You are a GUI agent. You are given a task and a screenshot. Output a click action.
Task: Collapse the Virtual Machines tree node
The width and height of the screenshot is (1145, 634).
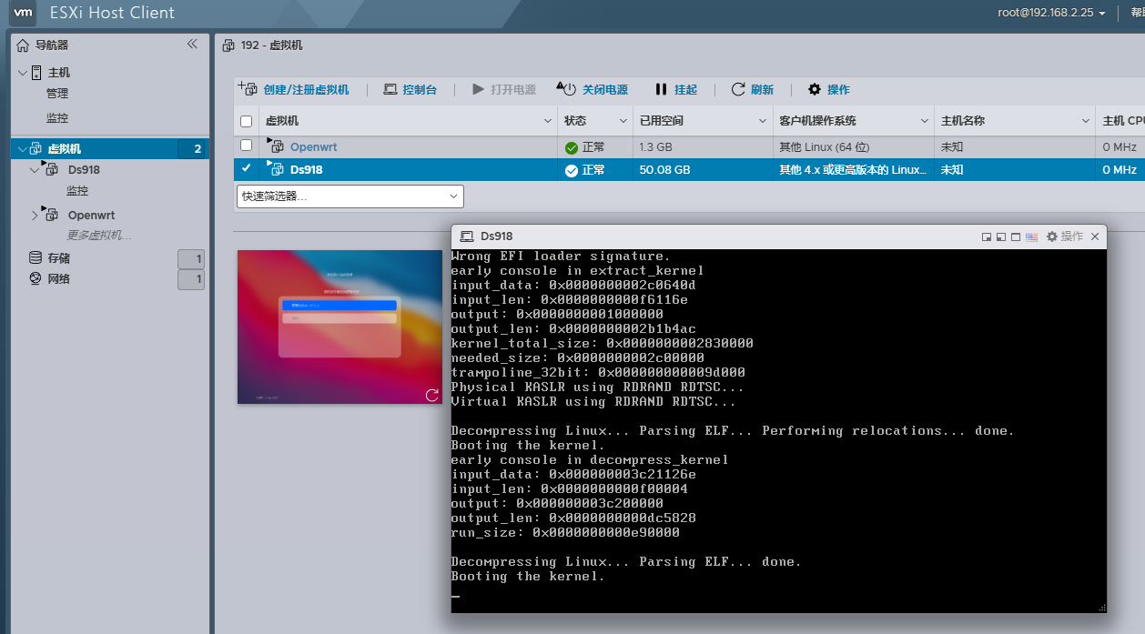coord(21,148)
